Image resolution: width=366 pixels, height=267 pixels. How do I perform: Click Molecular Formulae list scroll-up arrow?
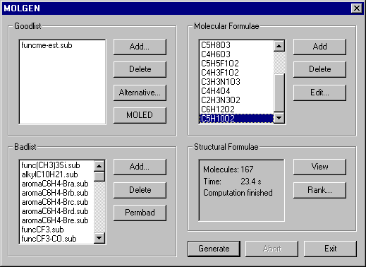279,46
